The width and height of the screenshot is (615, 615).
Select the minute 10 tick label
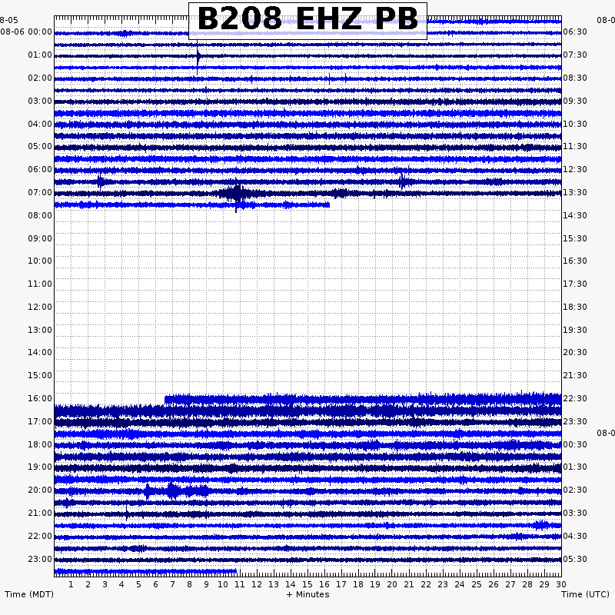pos(223,584)
